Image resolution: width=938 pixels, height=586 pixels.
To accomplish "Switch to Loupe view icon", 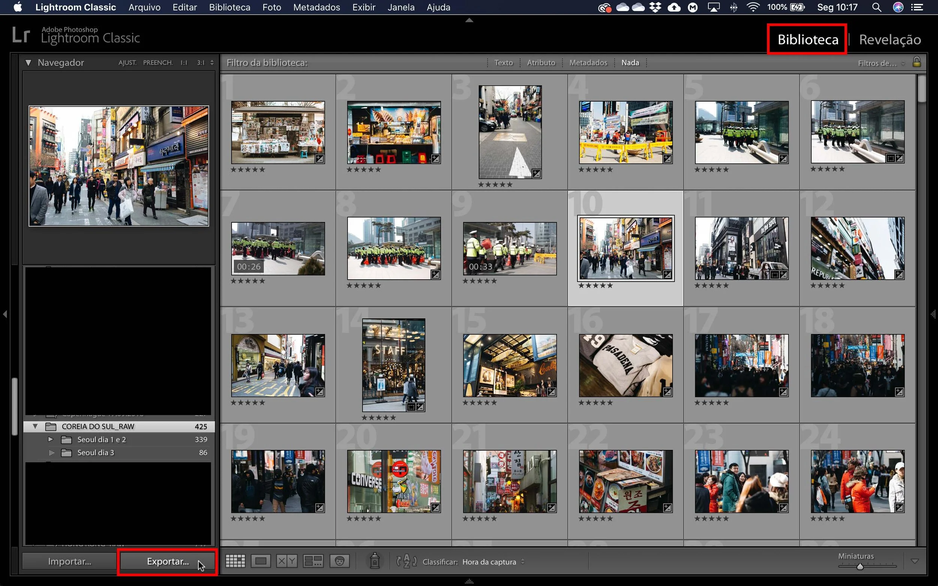I will click(261, 561).
